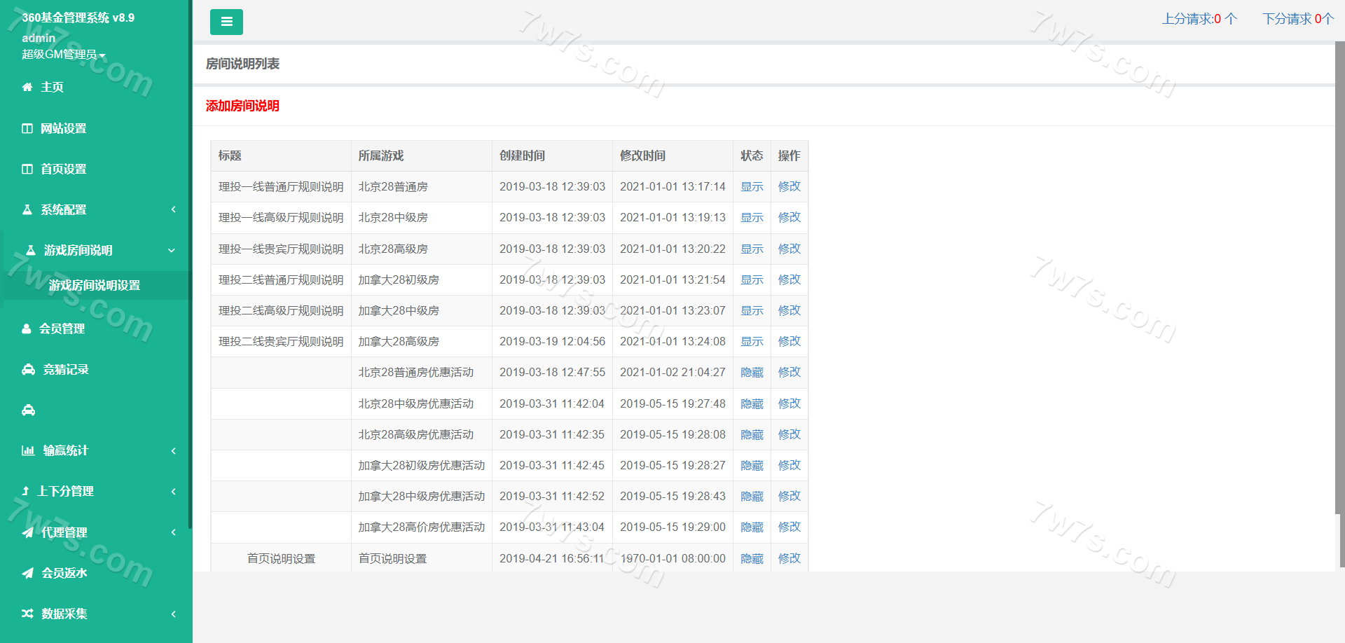Open the 超级GM管理员 user dropdown

63,55
